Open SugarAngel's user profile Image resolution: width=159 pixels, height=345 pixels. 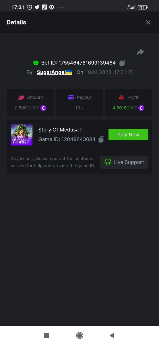54,72
